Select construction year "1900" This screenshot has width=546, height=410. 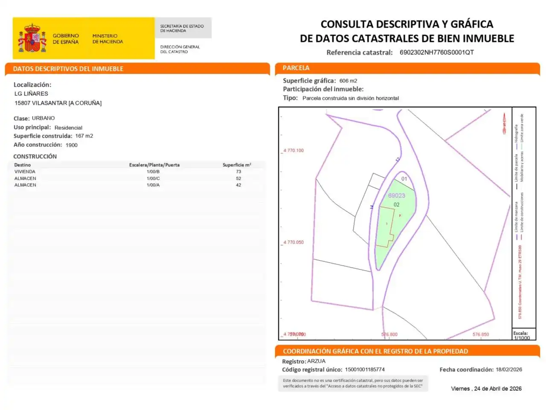tap(72, 145)
